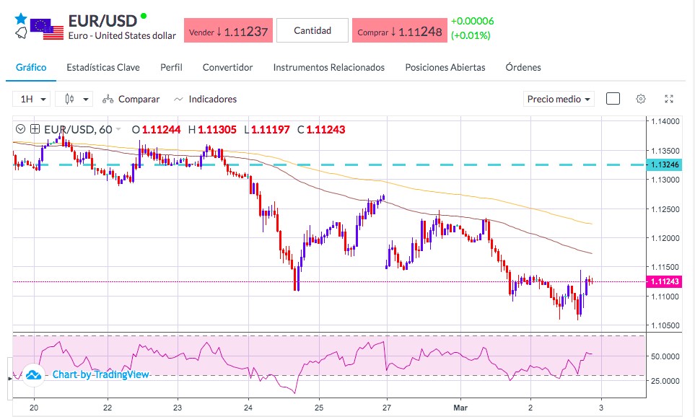Open the Perfil tab
695x417 pixels.
point(171,67)
